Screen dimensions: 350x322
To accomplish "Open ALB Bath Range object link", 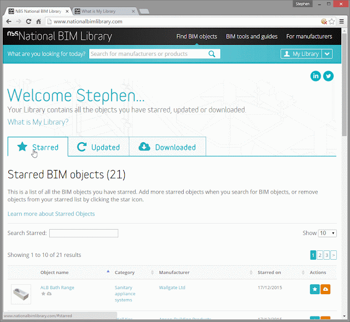I will [x=57, y=288].
